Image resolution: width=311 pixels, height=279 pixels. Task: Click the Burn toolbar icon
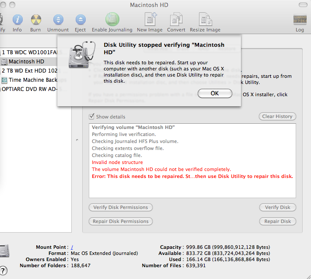[x=36, y=20]
